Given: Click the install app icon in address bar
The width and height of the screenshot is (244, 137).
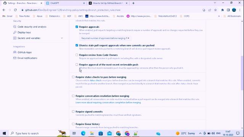Looking at the screenshot, I should pyautogui.click(x=204, y=10).
